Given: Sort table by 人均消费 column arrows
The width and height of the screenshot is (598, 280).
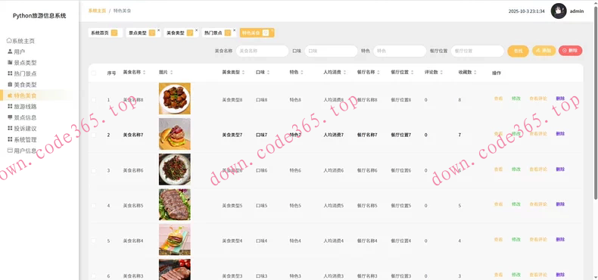Looking at the screenshot, I should 344,73.
